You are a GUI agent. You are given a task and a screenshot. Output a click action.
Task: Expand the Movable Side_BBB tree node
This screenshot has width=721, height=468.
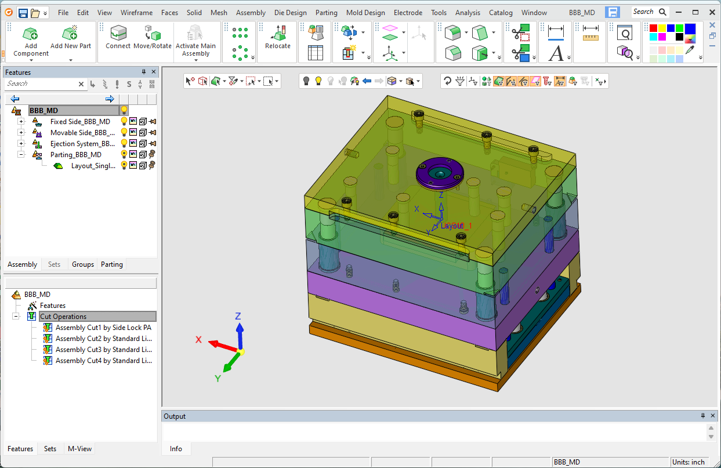point(21,133)
